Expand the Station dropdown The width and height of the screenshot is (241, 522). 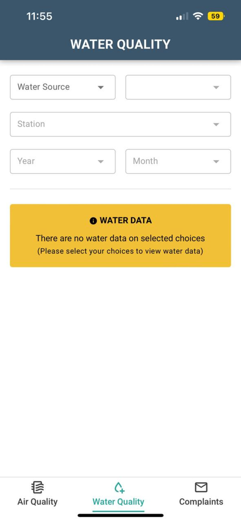click(x=120, y=124)
